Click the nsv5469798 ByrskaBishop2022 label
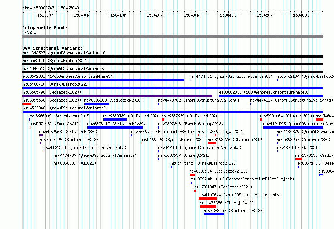The width and height of the screenshot is (334, 229). (x=173, y=140)
